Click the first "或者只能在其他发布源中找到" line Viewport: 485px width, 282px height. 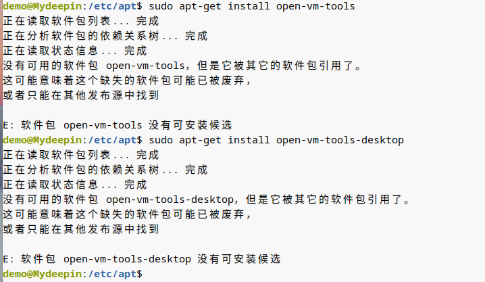81,95
